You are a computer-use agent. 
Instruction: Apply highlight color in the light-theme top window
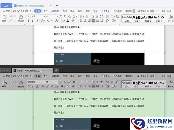pos(62,21)
